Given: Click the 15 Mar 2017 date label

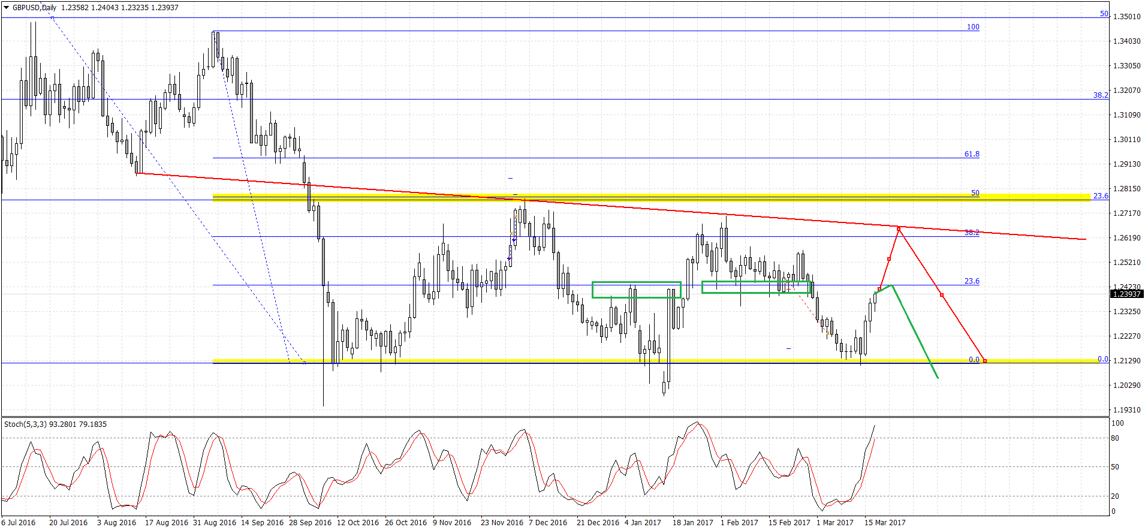Looking at the screenshot, I should 885,523.
